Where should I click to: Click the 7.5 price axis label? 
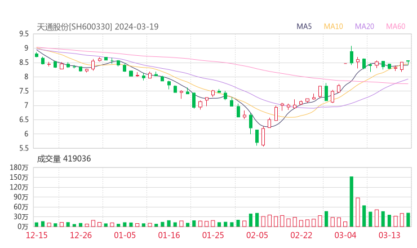click(x=24, y=91)
